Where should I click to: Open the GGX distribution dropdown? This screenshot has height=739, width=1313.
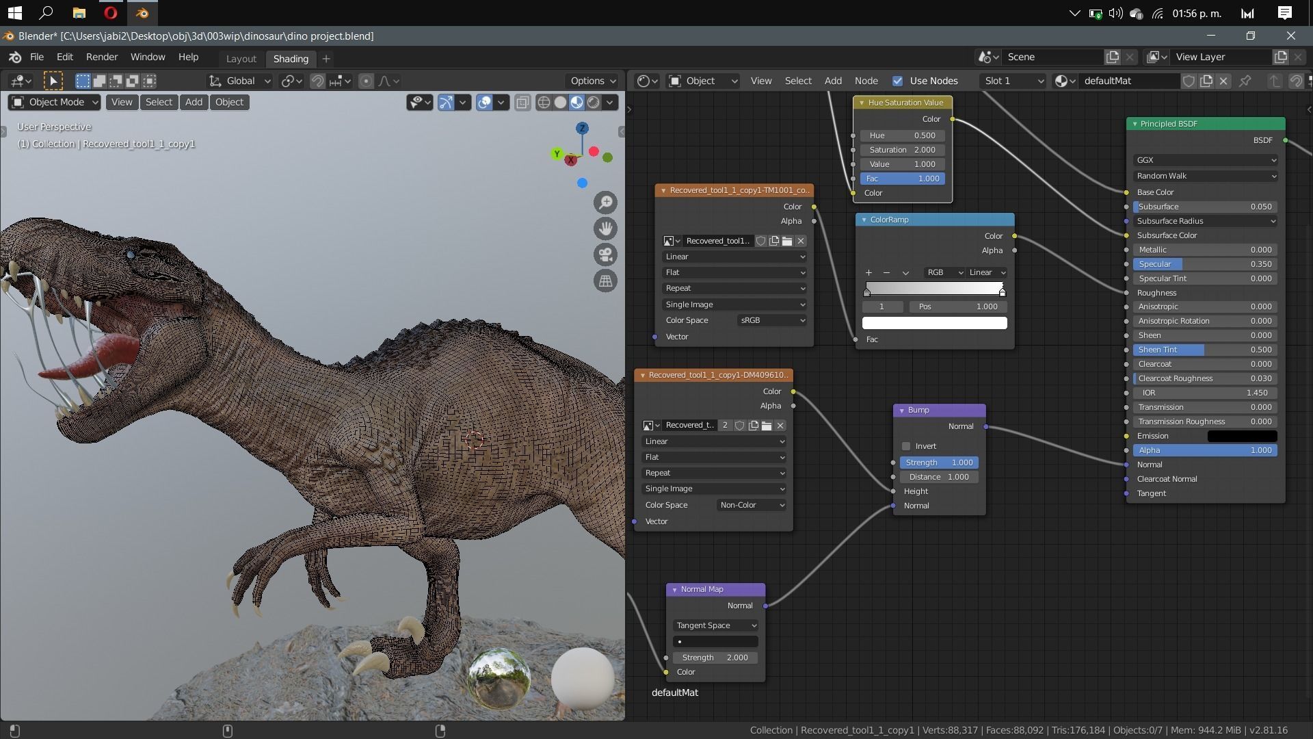pos(1205,160)
